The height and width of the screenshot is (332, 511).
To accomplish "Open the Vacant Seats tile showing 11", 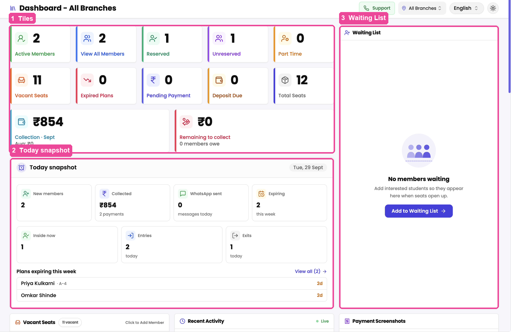I will click(x=40, y=86).
